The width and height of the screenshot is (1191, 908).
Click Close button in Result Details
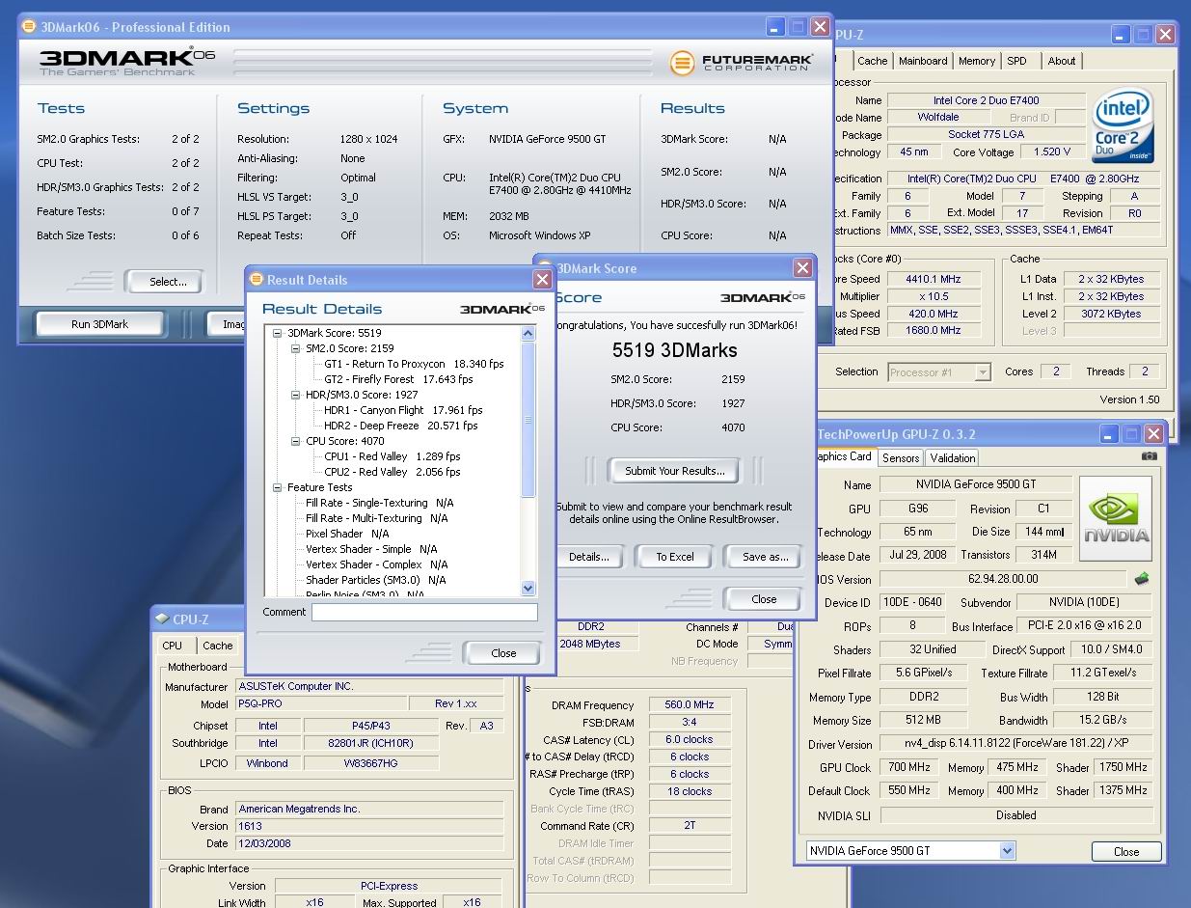(x=502, y=653)
